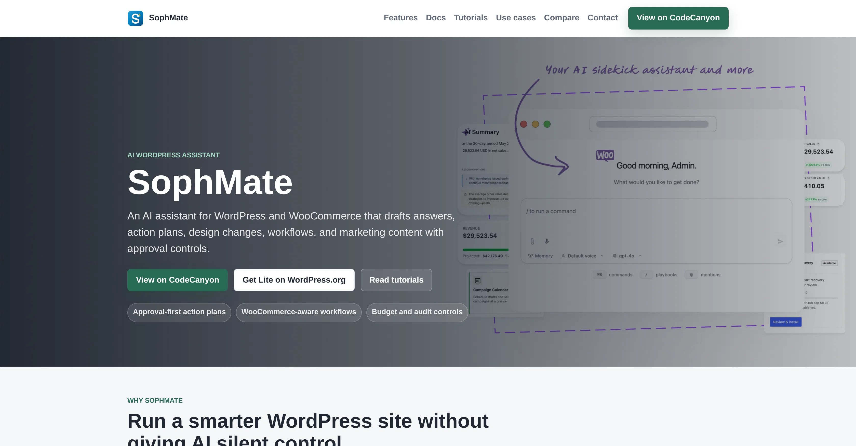The width and height of the screenshot is (856, 446).
Task: Select the Compare nav item
Action: tap(561, 18)
